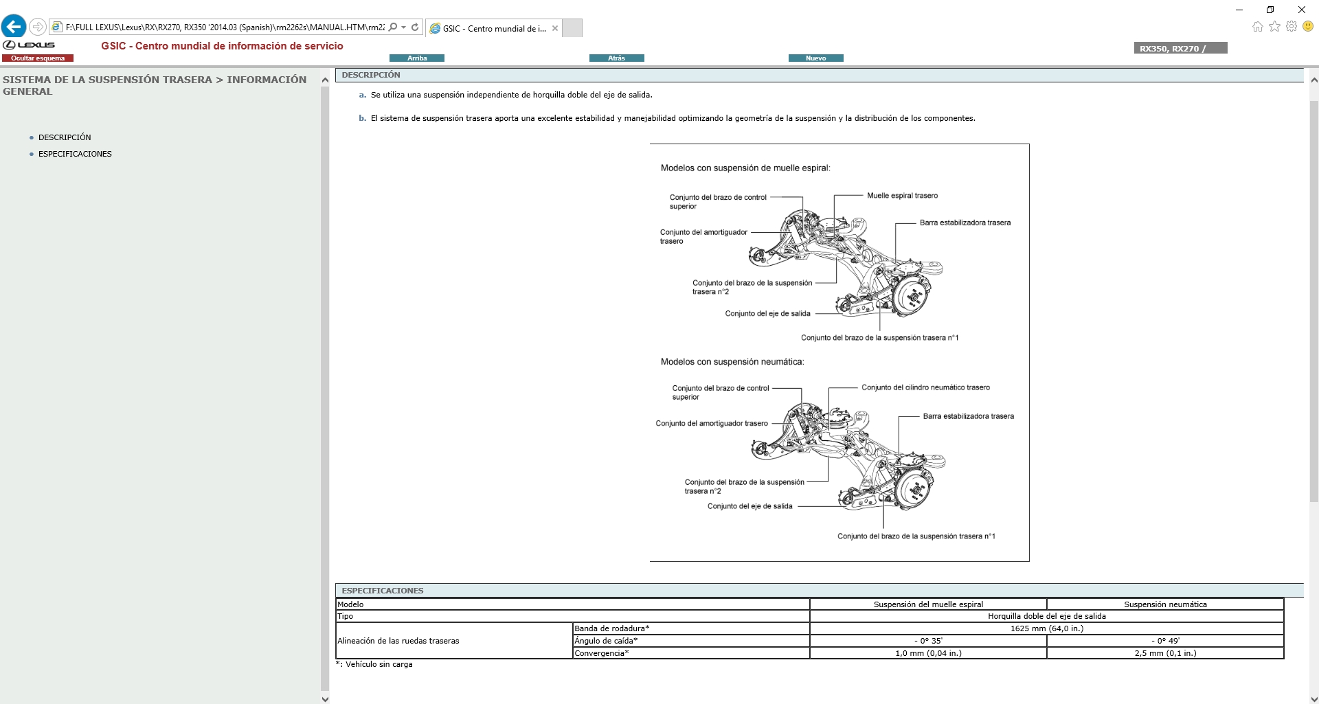The width and height of the screenshot is (1319, 704).
Task: Click the sidebar scroll-down chevron
Action: coord(325,698)
